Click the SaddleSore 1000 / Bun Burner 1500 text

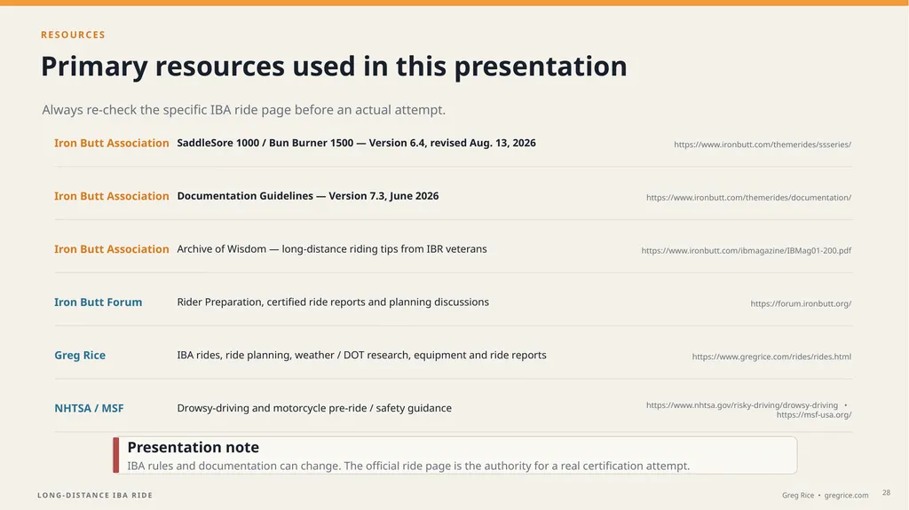356,143
